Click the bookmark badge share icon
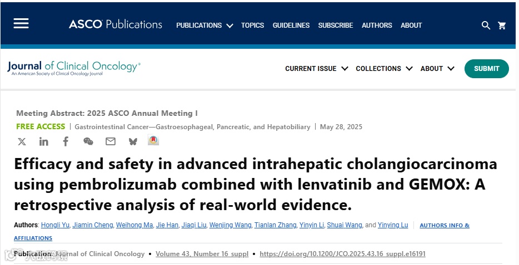 click(153, 140)
